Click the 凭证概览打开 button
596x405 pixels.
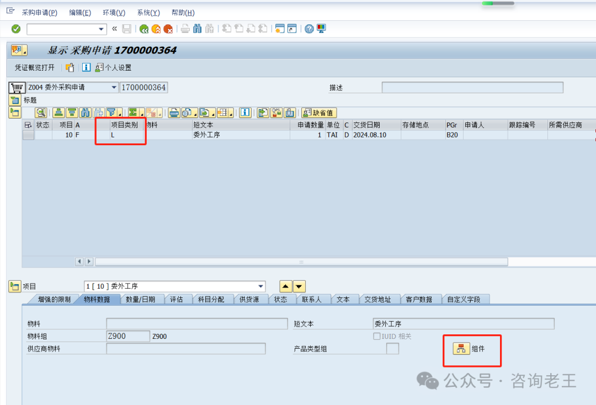coord(35,68)
